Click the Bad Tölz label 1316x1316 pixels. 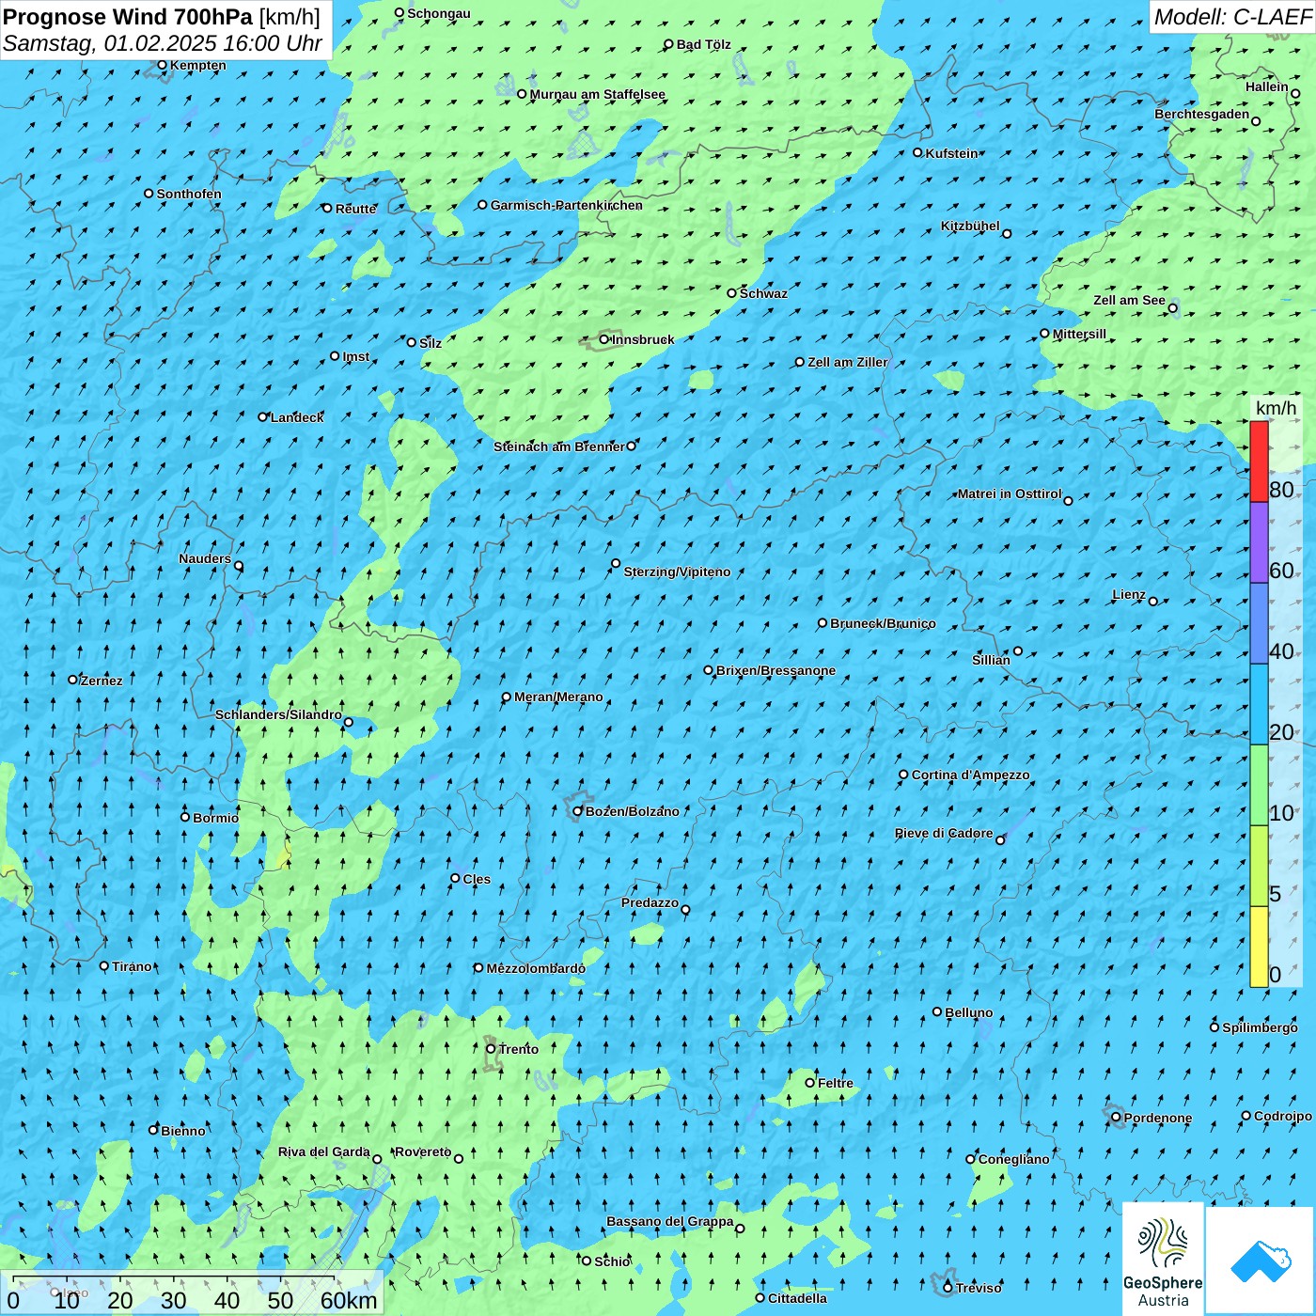click(x=703, y=44)
